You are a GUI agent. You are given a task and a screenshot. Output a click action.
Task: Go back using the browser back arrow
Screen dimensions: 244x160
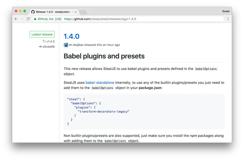click(x=16, y=19)
